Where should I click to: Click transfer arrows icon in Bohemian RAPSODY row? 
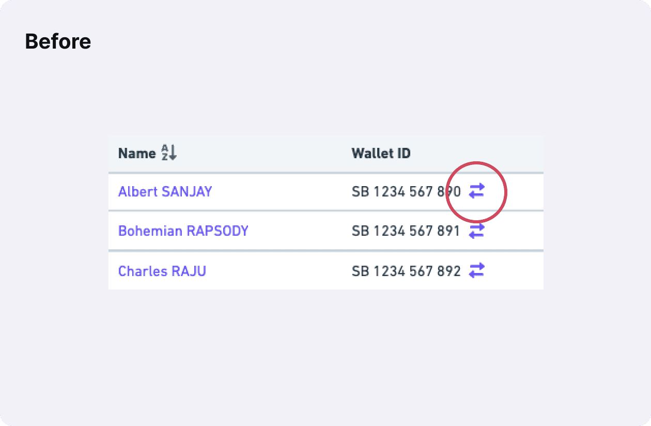[x=476, y=231]
